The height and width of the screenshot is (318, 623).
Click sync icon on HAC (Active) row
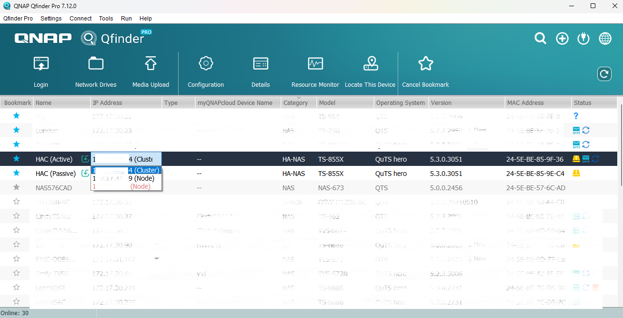click(x=595, y=159)
